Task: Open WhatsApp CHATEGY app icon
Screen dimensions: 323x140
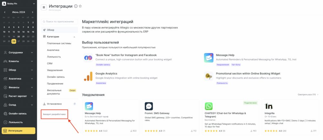Action: tap(209, 106)
